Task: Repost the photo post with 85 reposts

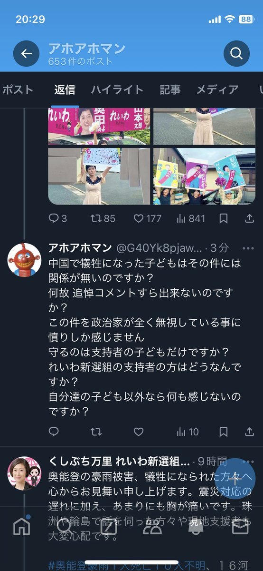Action: coord(103,218)
